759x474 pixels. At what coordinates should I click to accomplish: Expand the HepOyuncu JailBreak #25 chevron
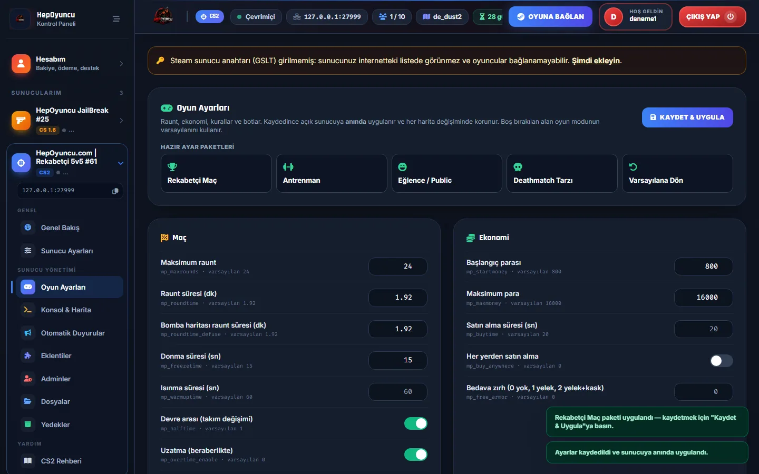[x=121, y=121]
